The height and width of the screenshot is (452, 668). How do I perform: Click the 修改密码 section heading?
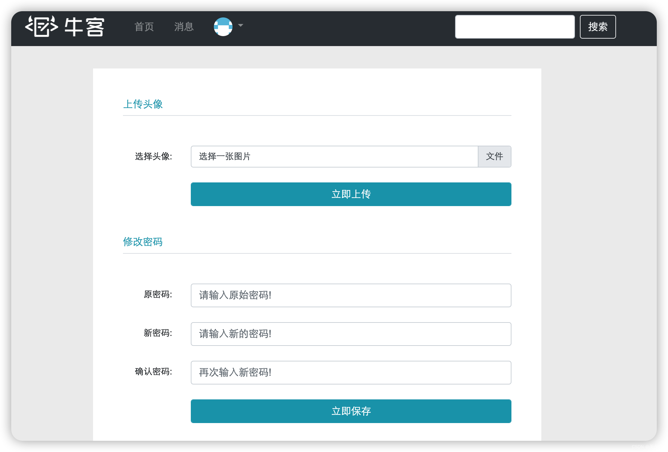point(143,242)
